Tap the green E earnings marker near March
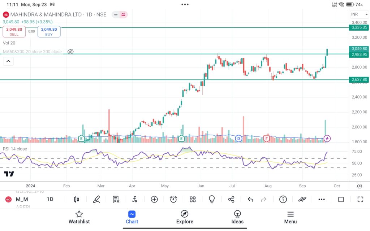 click(81, 138)
